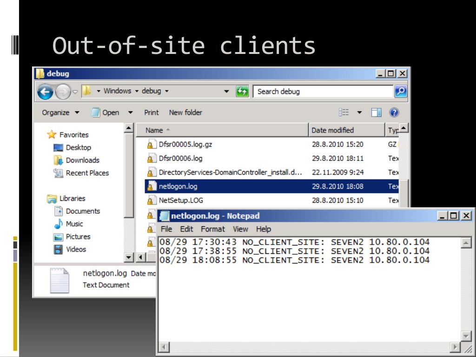Viewport: 476px width, 357px height.
Task: Click the 08/29 17:30:43 log line in Notepad
Action: [294, 242]
